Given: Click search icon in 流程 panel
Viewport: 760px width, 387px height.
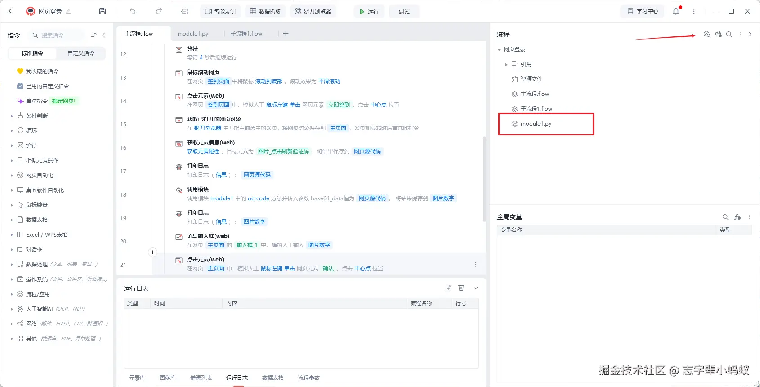Looking at the screenshot, I should pos(729,34).
